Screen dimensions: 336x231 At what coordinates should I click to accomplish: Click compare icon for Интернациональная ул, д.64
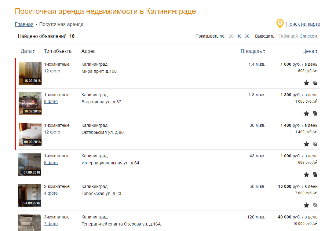[x=315, y=174]
